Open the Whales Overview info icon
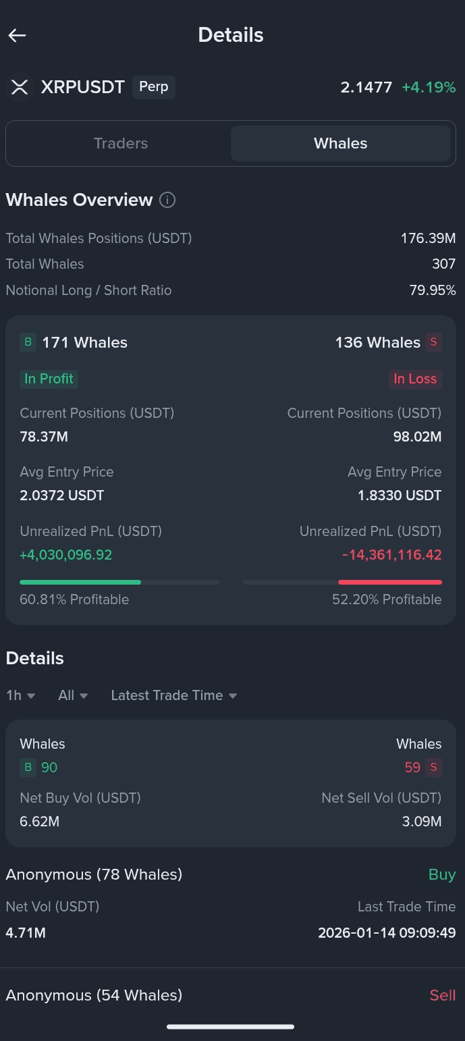Screen dimensions: 465x1041 pyautogui.click(x=167, y=201)
